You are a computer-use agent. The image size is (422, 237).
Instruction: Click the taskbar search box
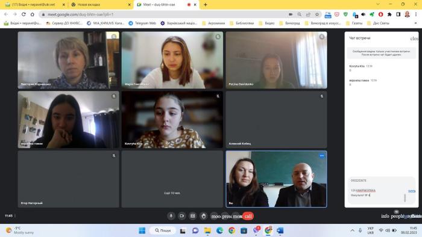pos(163,230)
